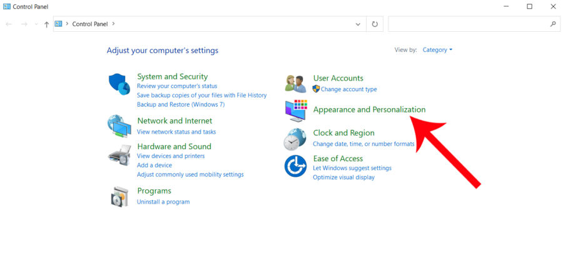
Task: Open Ease of Access heading
Action: (x=338, y=158)
